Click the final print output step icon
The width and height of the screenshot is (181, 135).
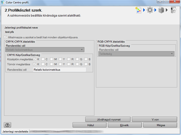pyautogui.click(x=173, y=10)
